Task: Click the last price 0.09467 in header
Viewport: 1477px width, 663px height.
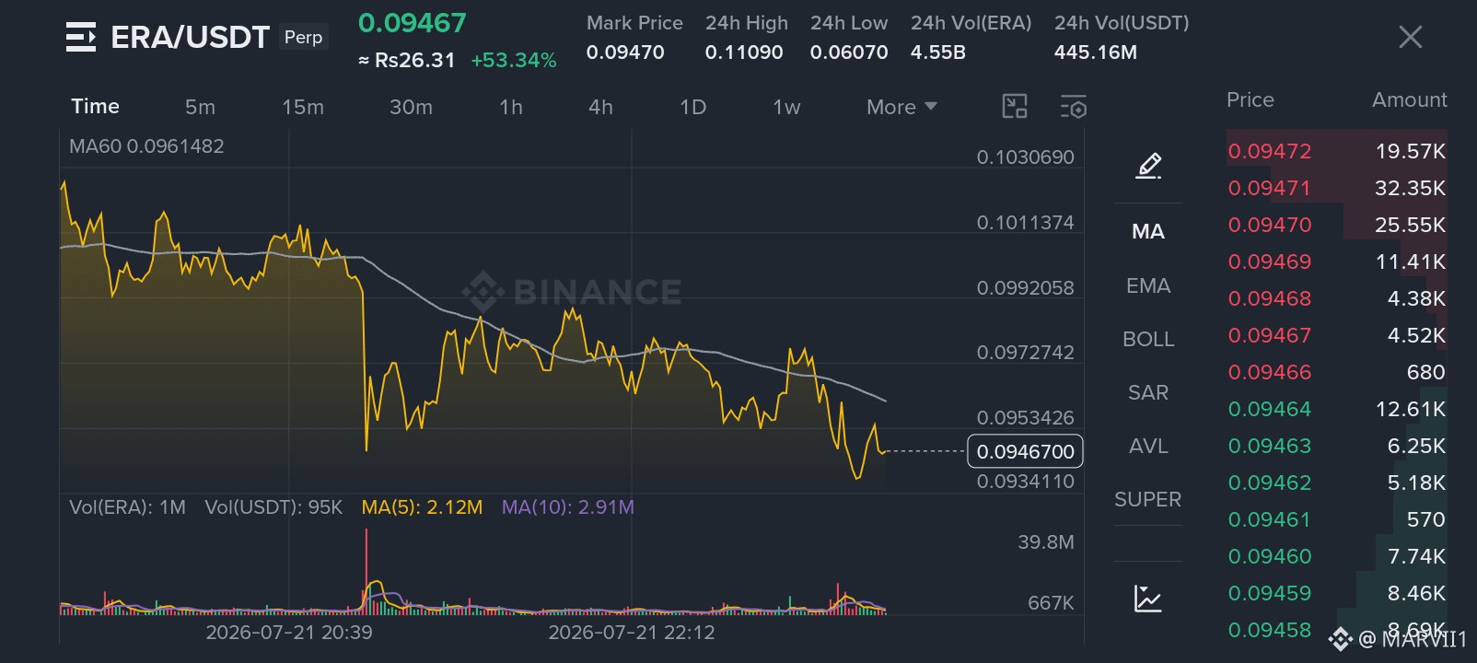Action: tap(413, 23)
